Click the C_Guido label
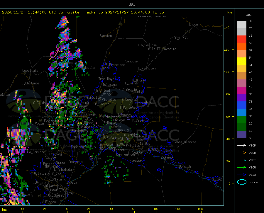 pyautogui.click(x=39, y=103)
